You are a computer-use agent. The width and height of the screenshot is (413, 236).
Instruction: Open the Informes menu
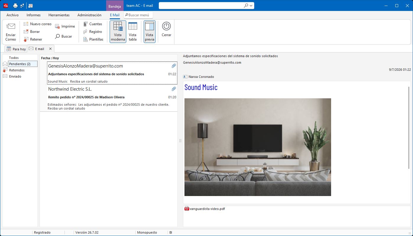coord(33,15)
